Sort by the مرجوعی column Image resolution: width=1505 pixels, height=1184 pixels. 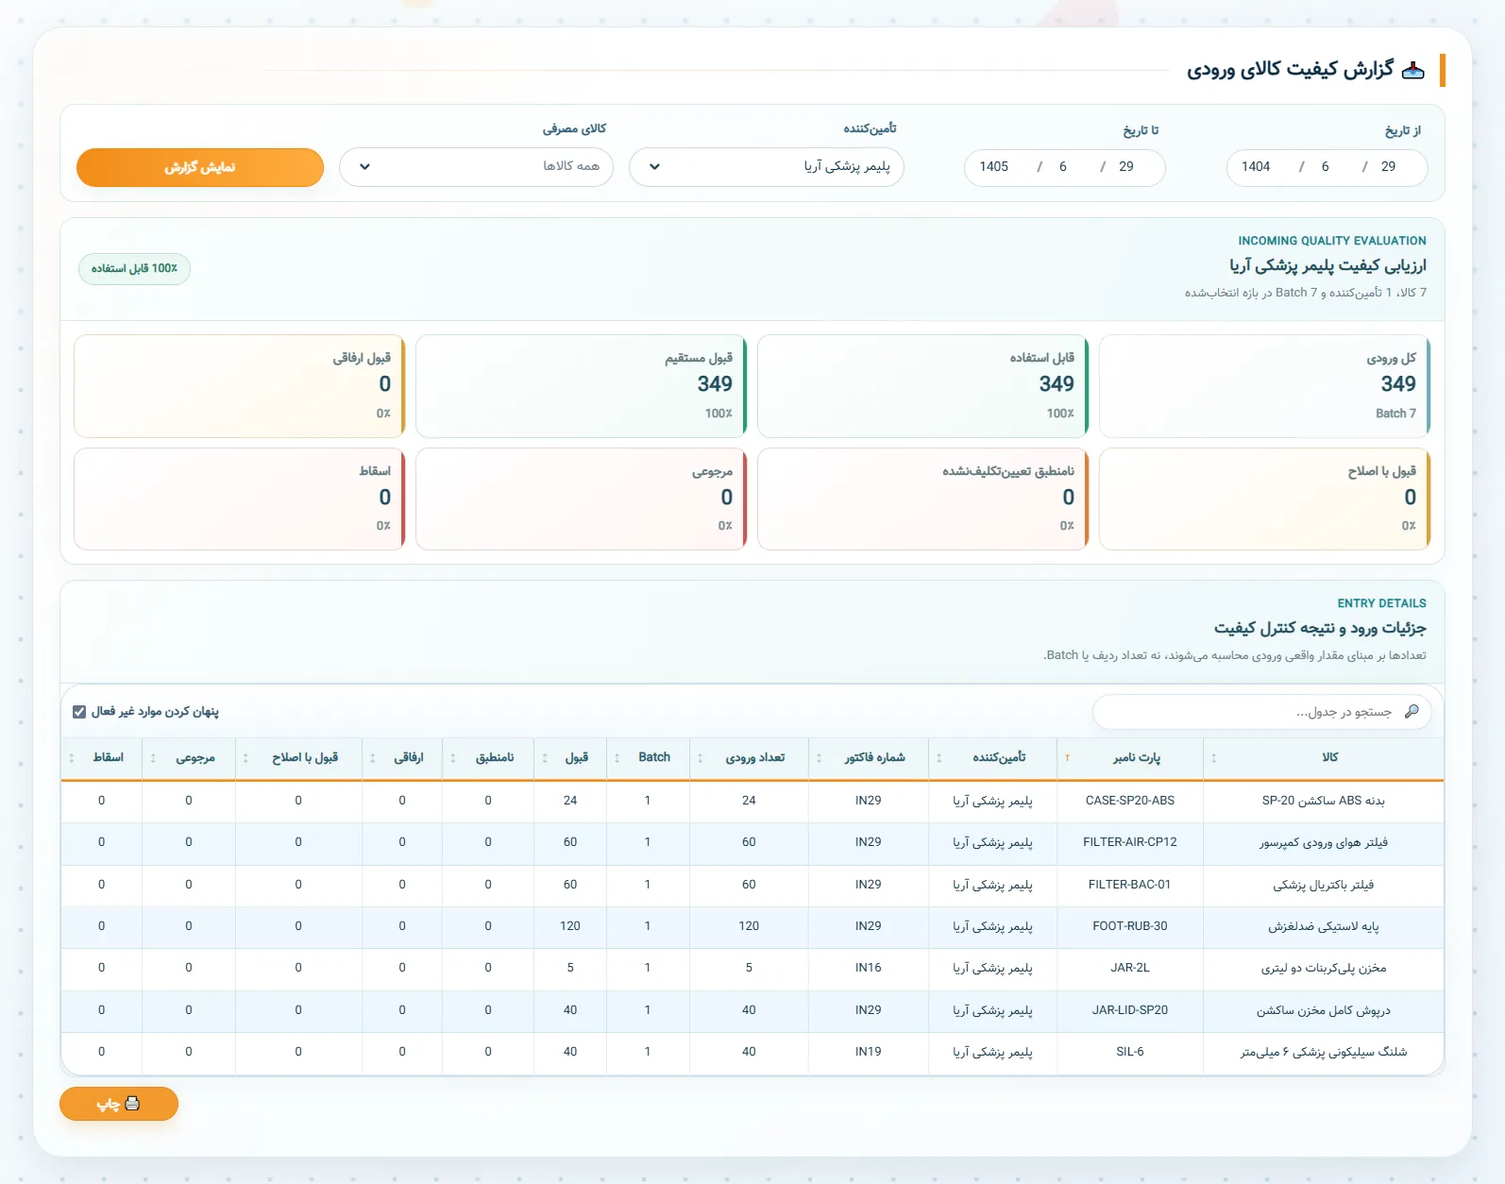tap(189, 758)
